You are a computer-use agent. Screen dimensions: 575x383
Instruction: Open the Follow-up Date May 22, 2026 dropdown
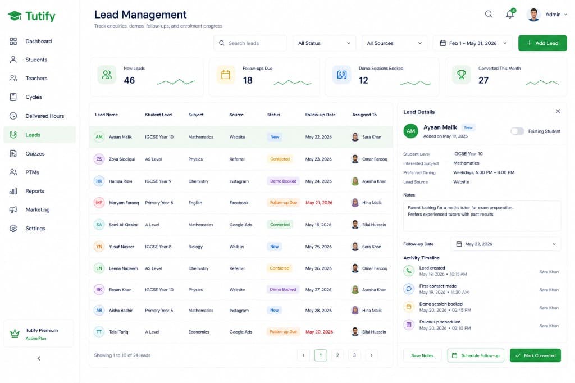click(505, 244)
